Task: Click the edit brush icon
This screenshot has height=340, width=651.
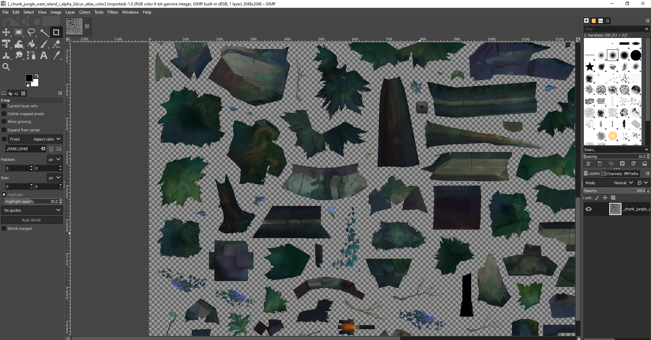Action: coord(589,164)
